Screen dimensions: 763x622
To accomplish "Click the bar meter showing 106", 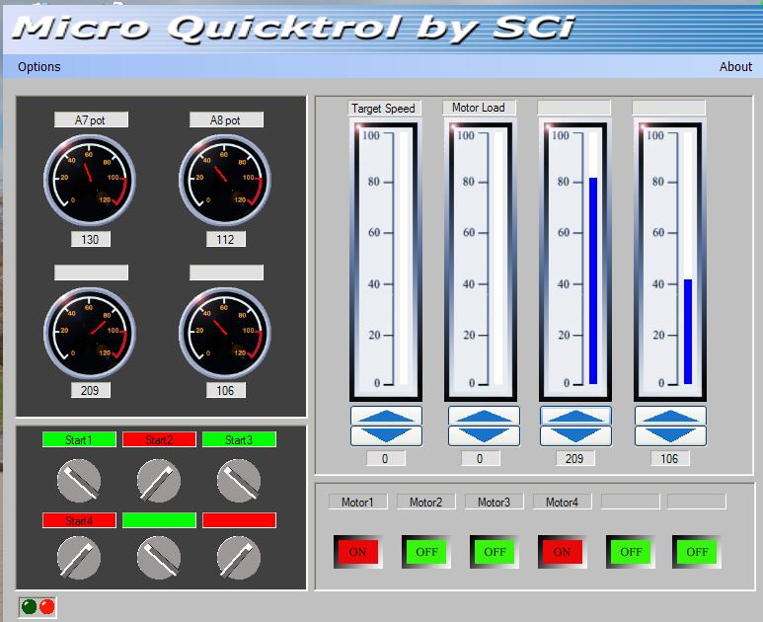I will pos(670,262).
